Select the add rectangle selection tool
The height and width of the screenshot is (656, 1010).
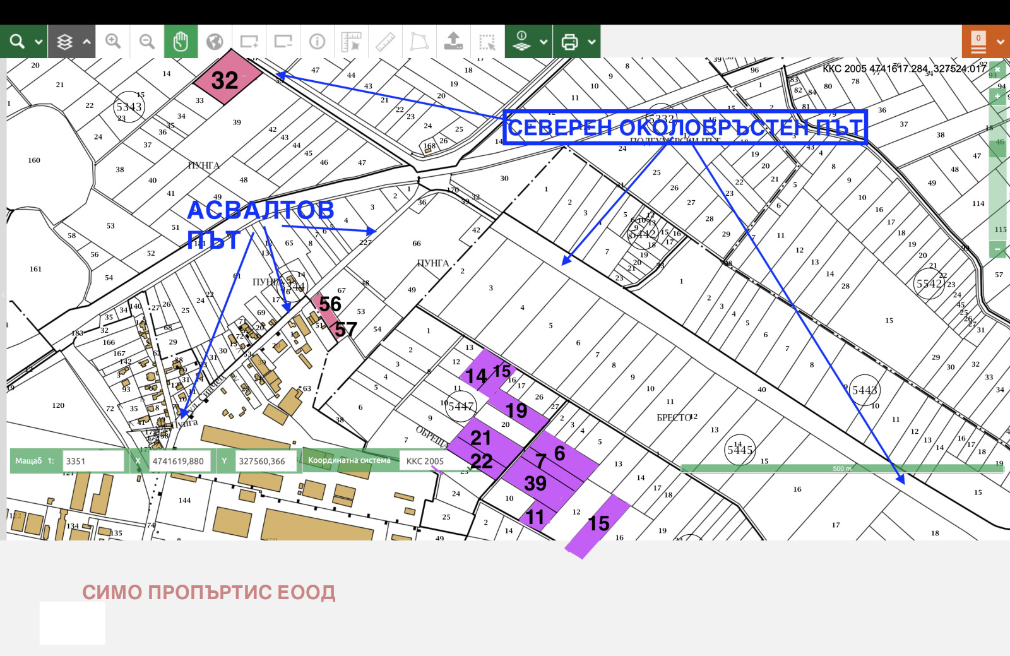249,42
